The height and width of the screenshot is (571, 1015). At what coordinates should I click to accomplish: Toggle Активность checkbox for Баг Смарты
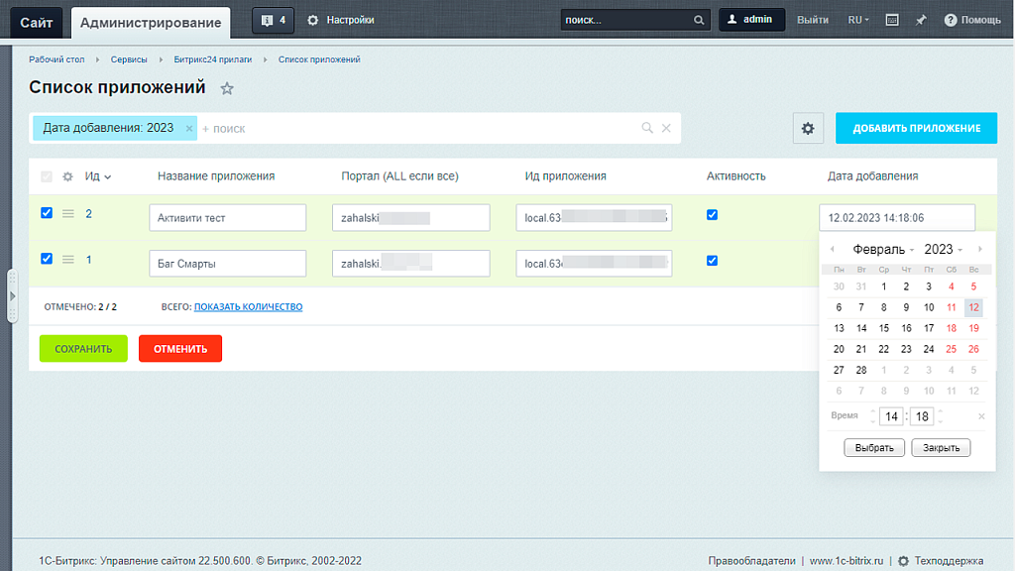(712, 261)
